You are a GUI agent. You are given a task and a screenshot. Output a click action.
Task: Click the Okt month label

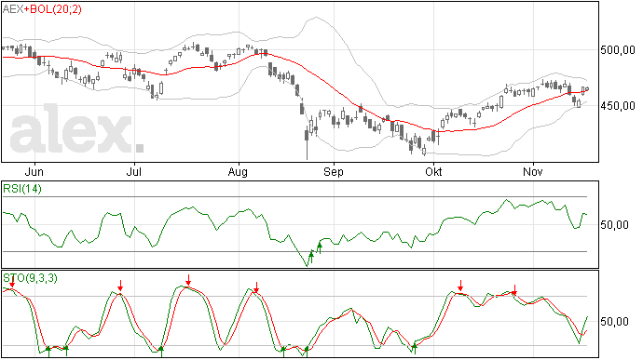pos(433,171)
